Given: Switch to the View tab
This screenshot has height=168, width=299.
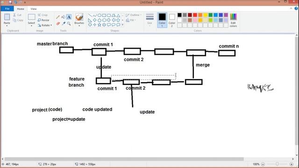Looking at the screenshot, I should [x=33, y=9].
